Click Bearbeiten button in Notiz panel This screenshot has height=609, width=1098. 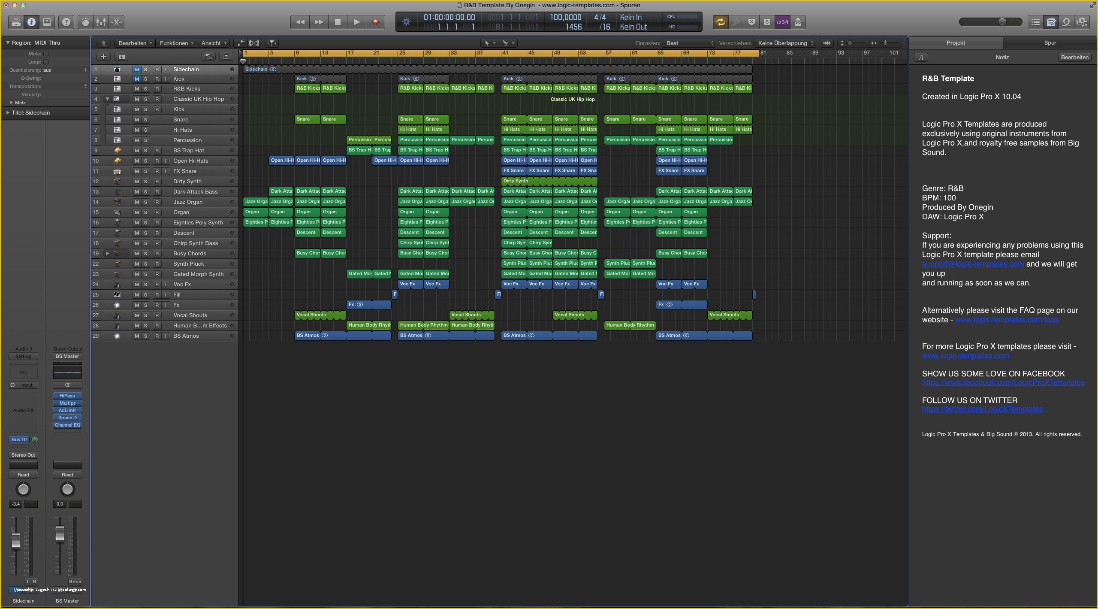pos(1074,57)
